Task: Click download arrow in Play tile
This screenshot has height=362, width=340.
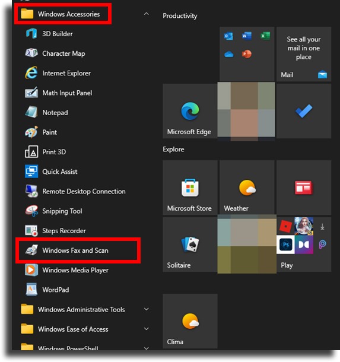Action: pyautogui.click(x=322, y=227)
